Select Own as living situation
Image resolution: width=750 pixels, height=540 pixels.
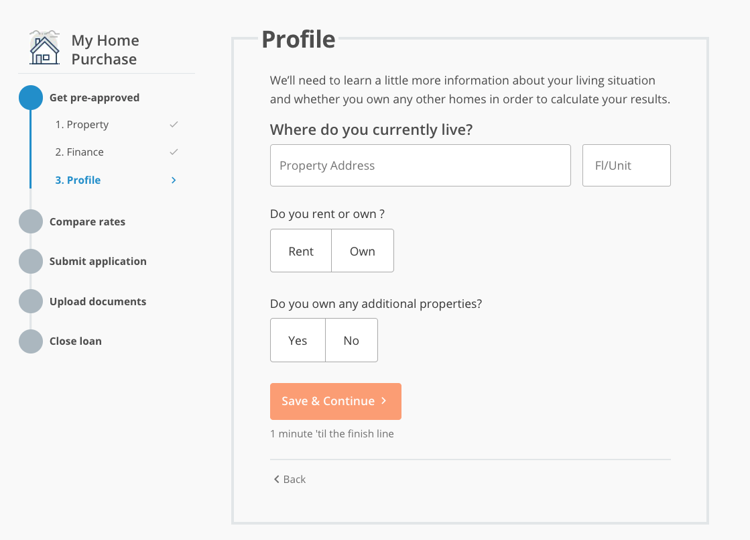tap(363, 251)
